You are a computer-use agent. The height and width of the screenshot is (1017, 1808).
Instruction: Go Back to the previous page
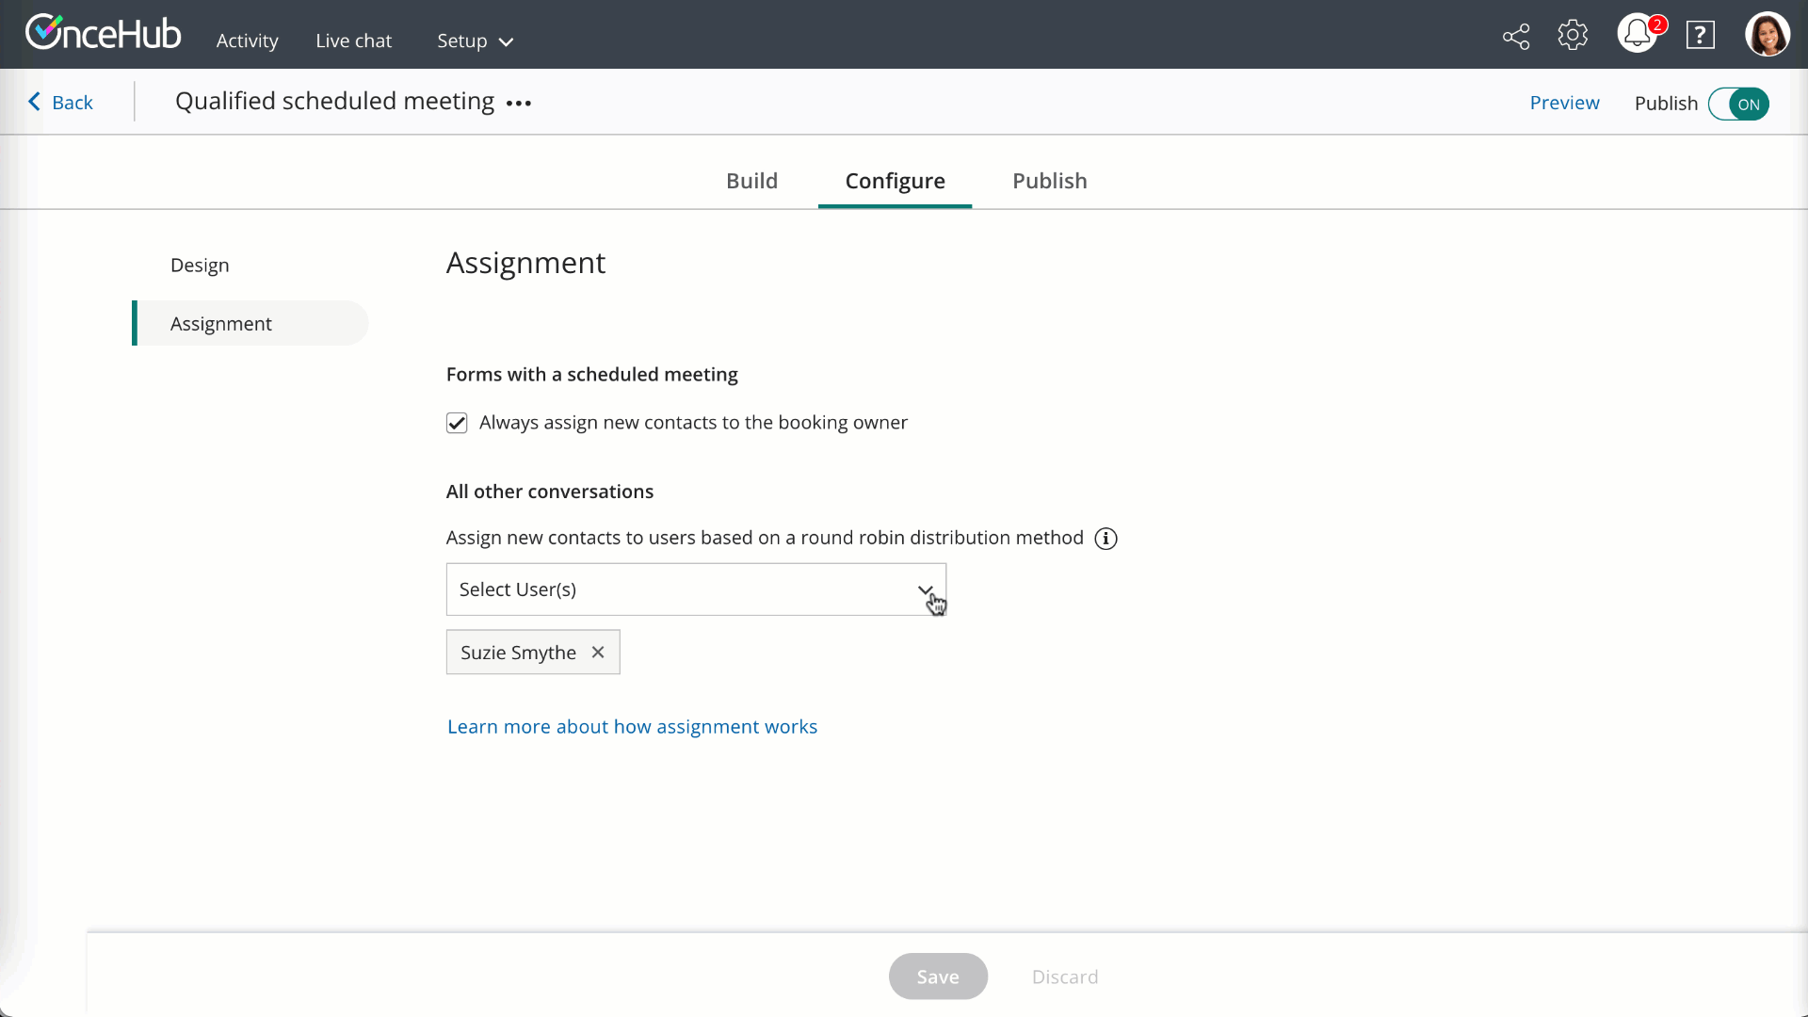tap(61, 103)
